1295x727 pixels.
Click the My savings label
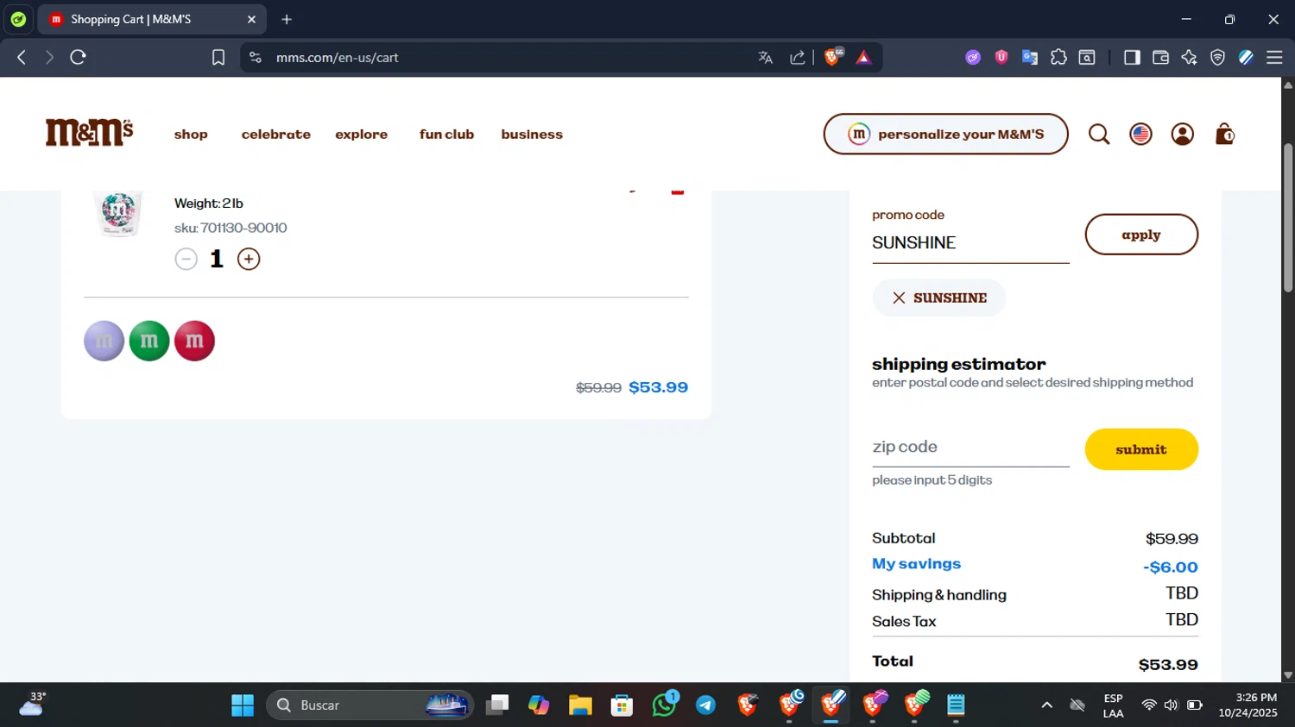(x=916, y=564)
